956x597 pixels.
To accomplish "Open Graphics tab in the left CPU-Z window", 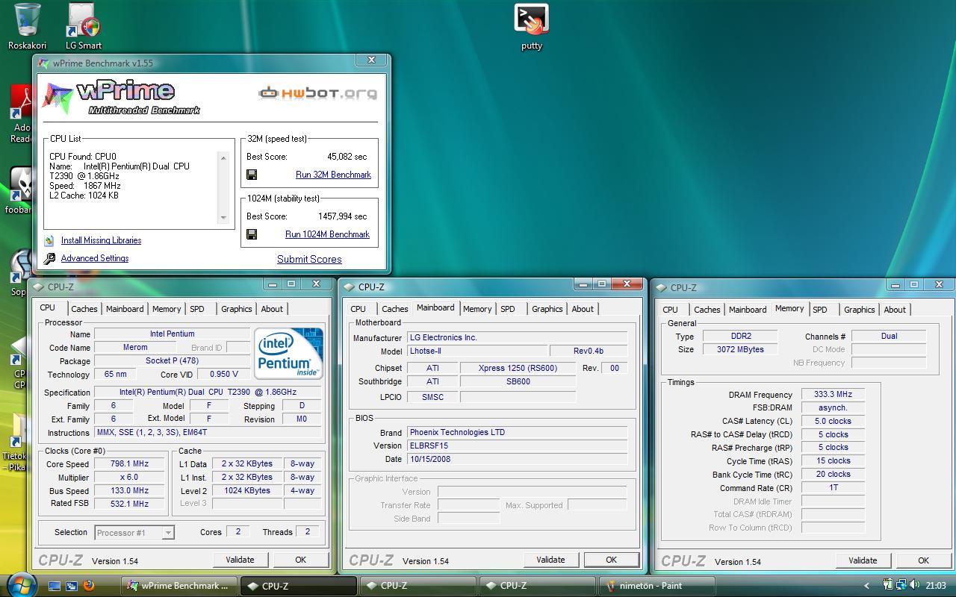I will pyautogui.click(x=236, y=309).
